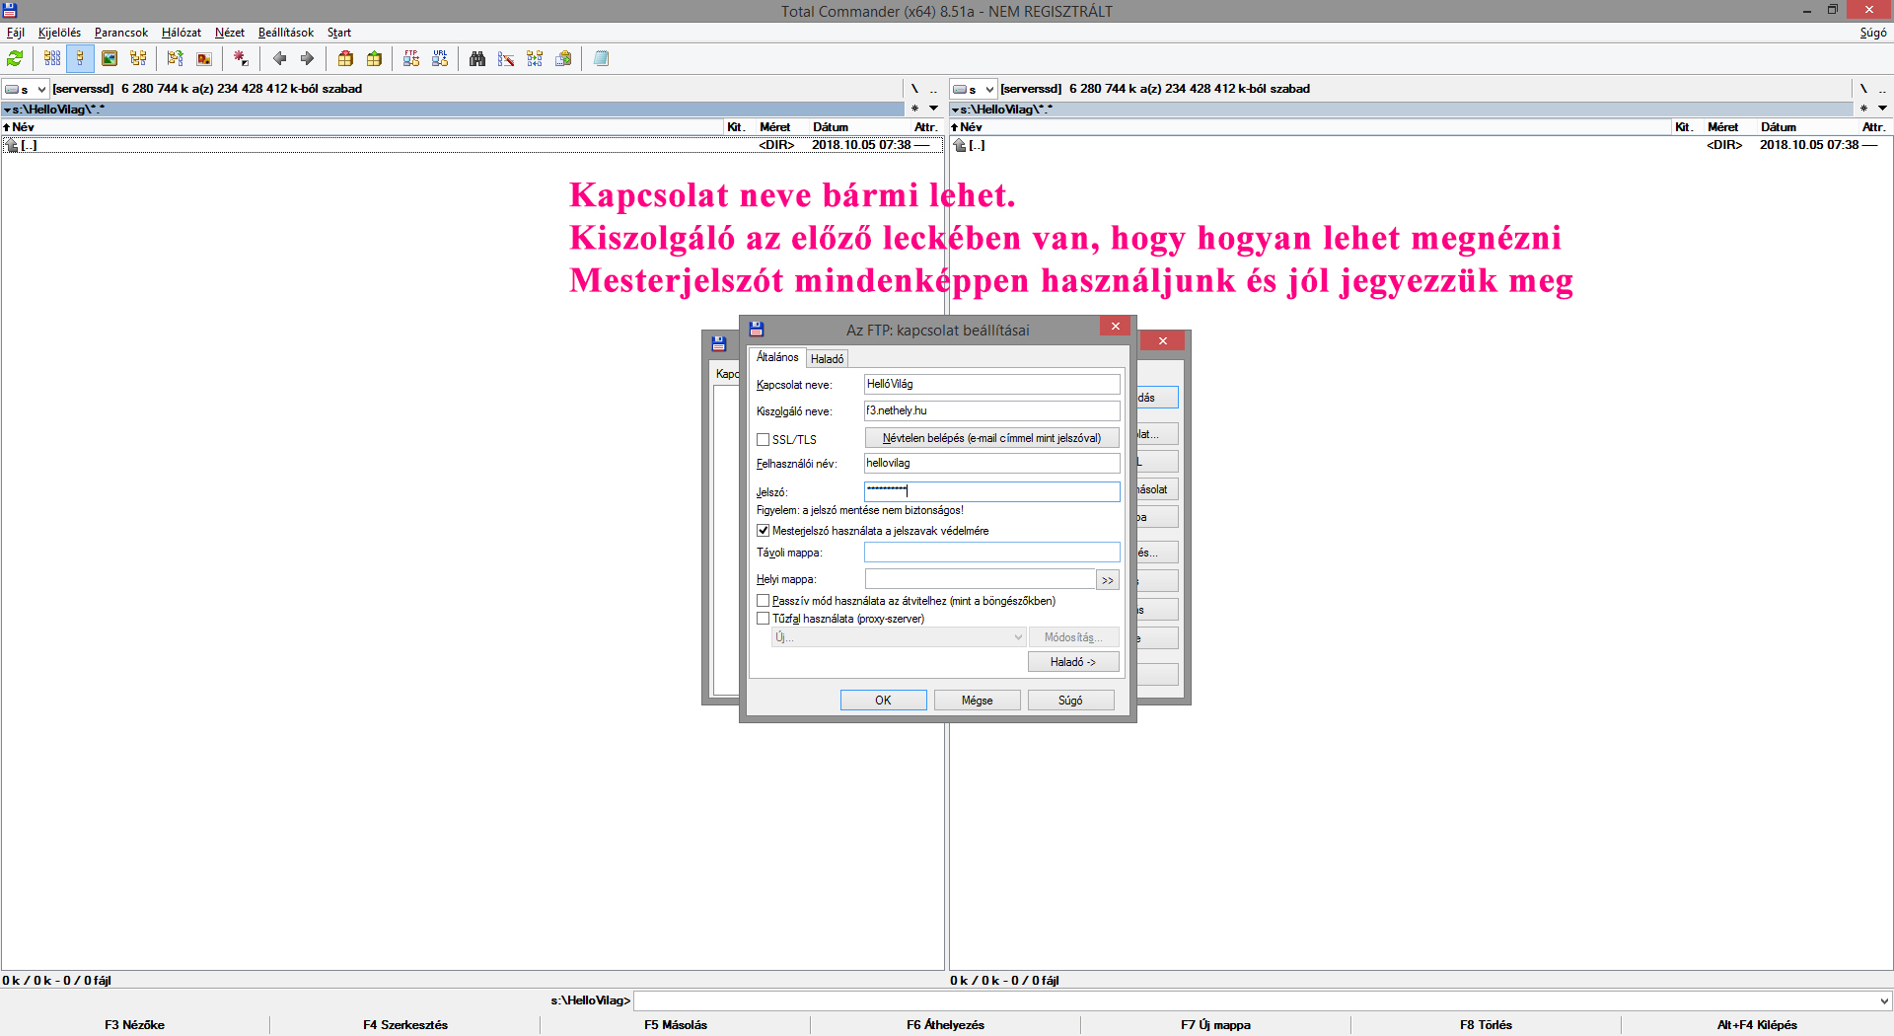The image size is (1894, 1036).
Task: Open file search with binoculars icon
Action: [x=477, y=59]
